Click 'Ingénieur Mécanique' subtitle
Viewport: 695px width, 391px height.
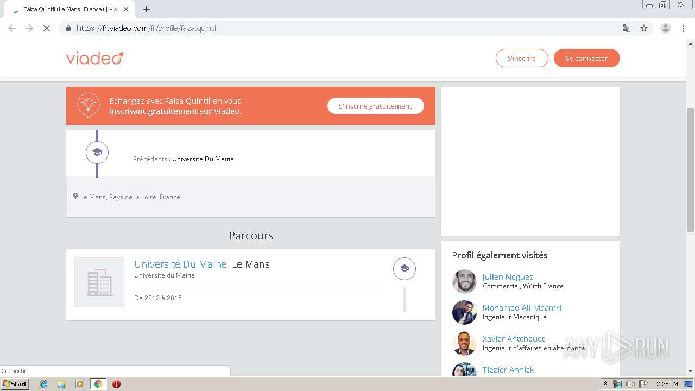(x=515, y=317)
